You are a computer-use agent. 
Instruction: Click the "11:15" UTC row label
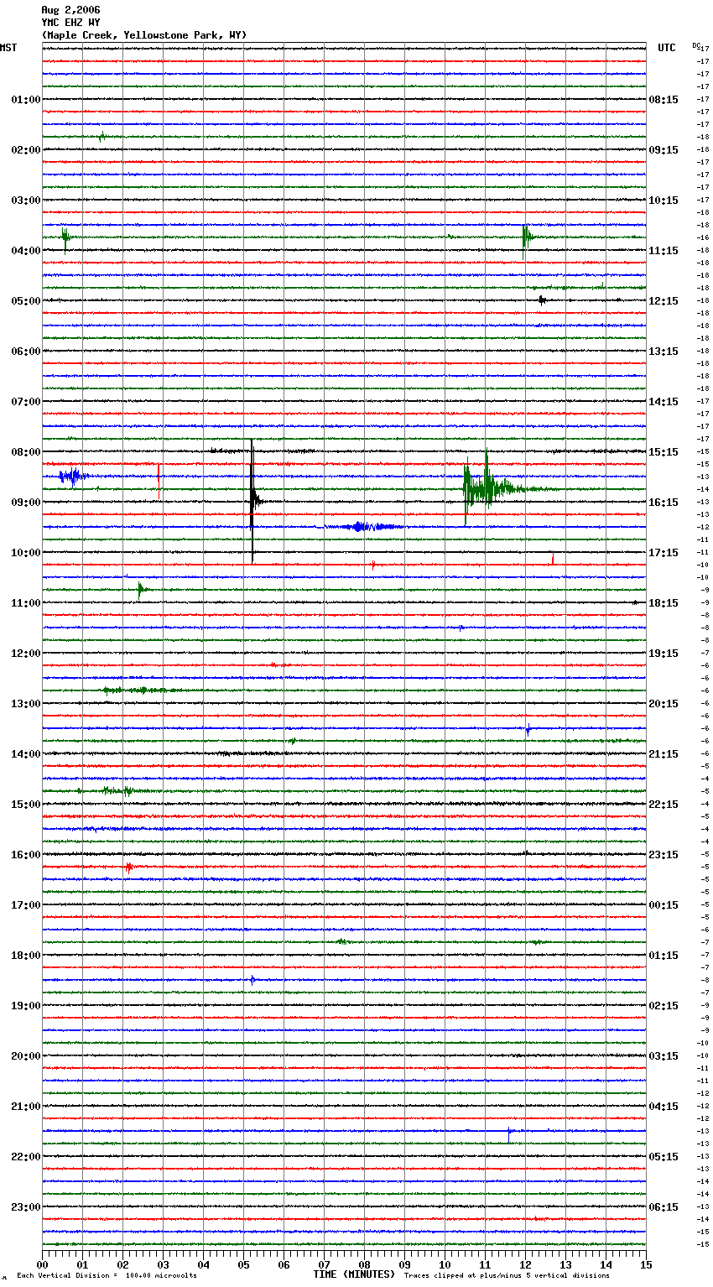point(664,251)
